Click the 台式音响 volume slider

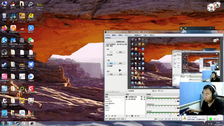(162, 115)
